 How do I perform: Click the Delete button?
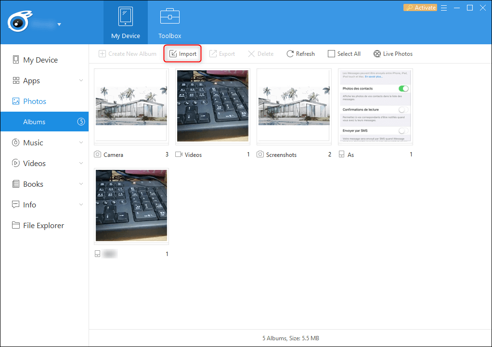click(261, 53)
